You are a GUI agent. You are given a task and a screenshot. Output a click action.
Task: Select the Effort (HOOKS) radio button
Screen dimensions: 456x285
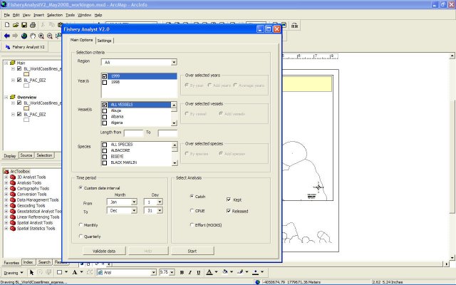click(x=192, y=225)
